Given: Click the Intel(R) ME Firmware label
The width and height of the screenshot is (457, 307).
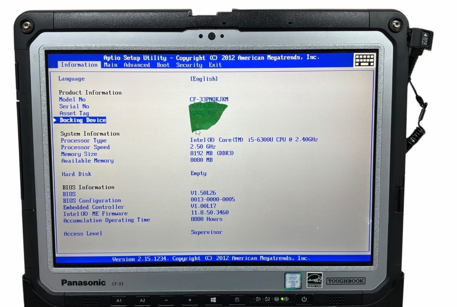Looking at the screenshot, I should click(95, 214).
